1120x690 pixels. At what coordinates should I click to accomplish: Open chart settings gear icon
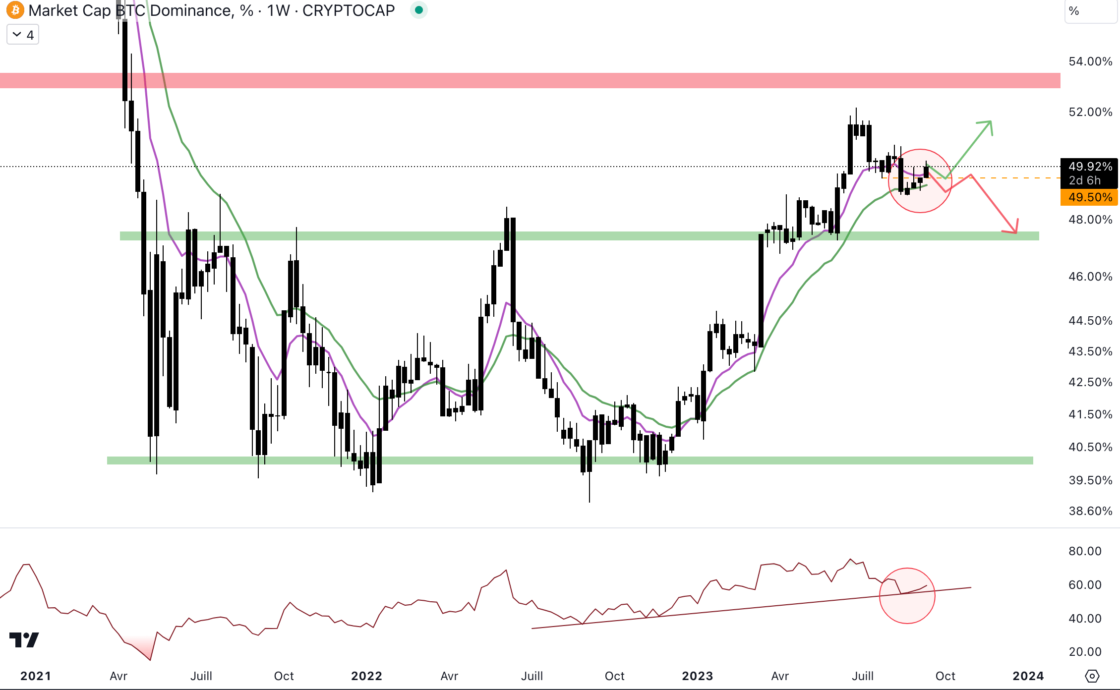[x=1092, y=676]
